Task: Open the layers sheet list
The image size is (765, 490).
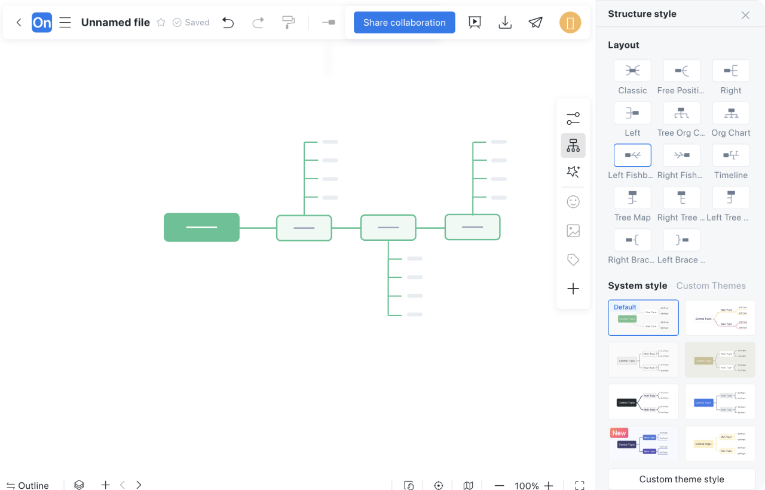Action: pyautogui.click(x=79, y=485)
